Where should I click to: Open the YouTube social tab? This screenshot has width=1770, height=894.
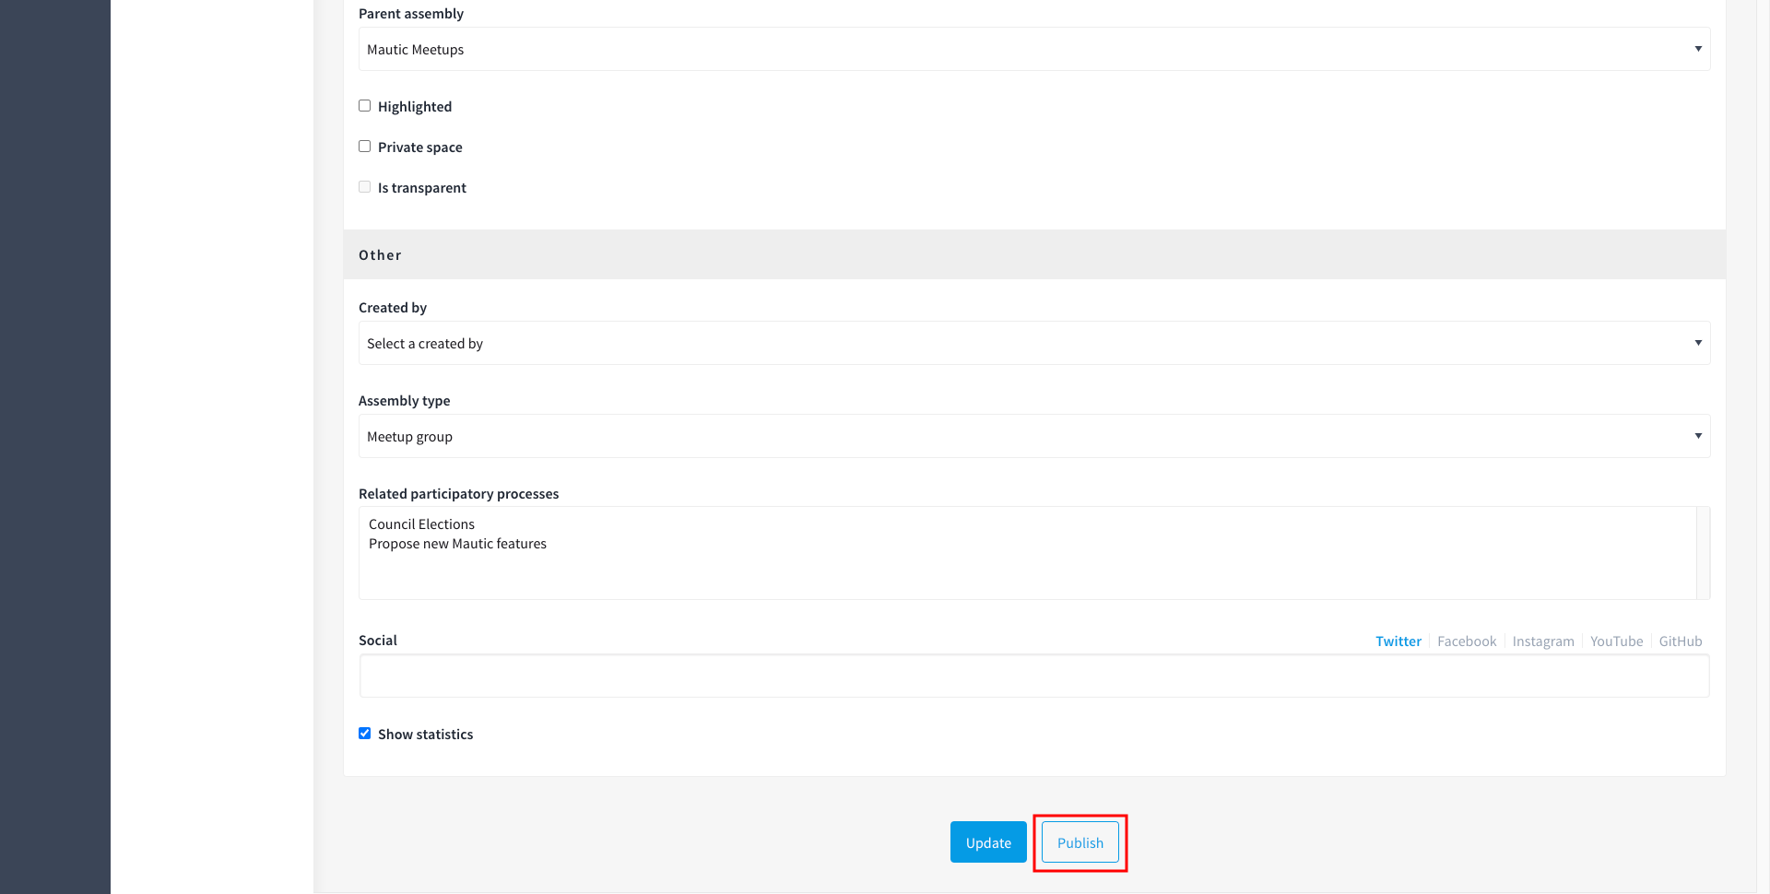(1616, 641)
